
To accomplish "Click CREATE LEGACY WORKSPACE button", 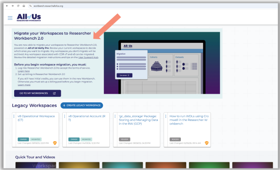I will (x=82, y=105).
